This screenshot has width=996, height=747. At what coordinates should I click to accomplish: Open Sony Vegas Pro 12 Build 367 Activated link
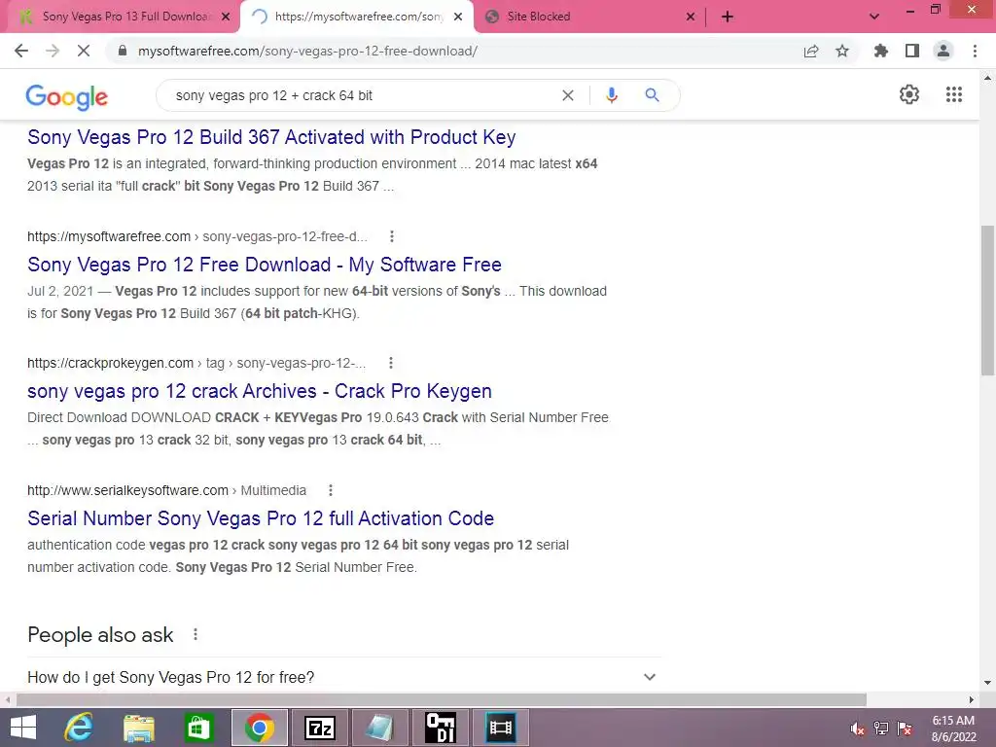pyautogui.click(x=271, y=137)
